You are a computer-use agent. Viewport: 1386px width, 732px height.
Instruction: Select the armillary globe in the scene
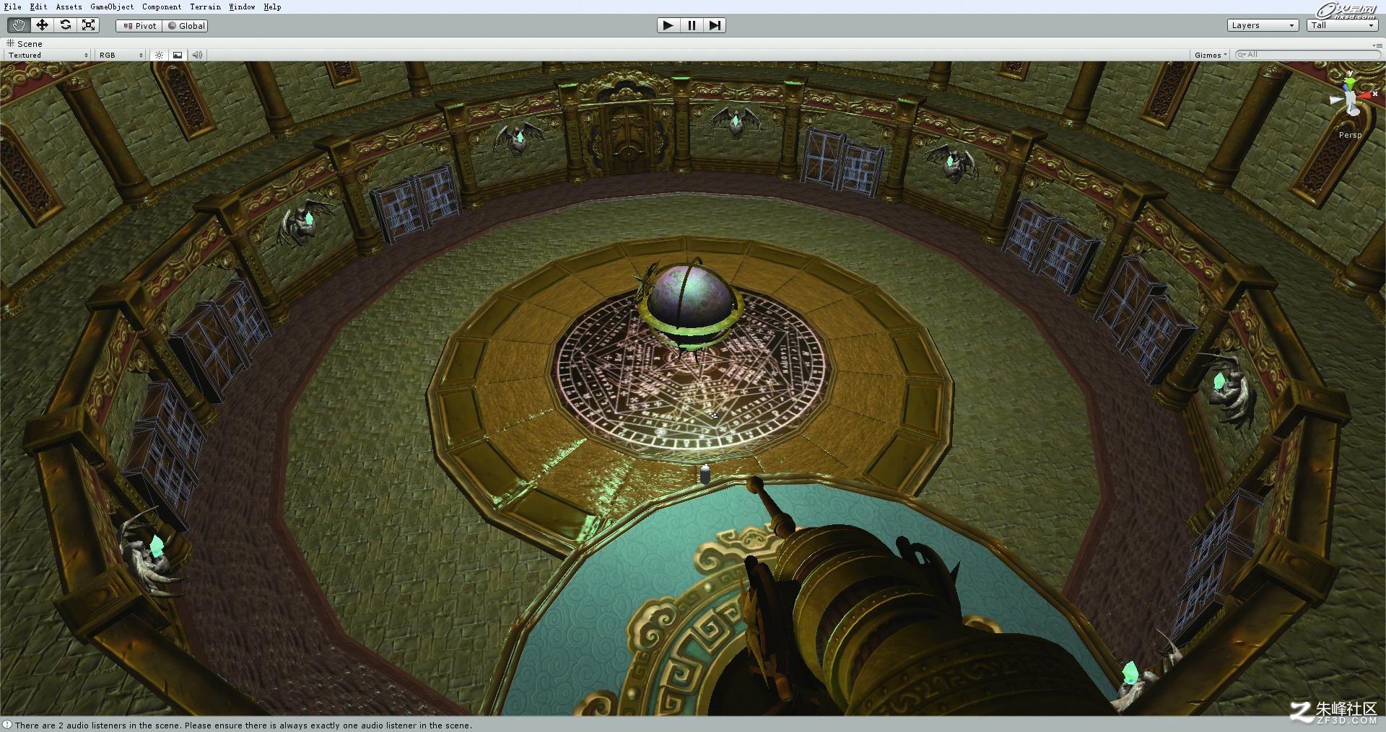click(692, 307)
